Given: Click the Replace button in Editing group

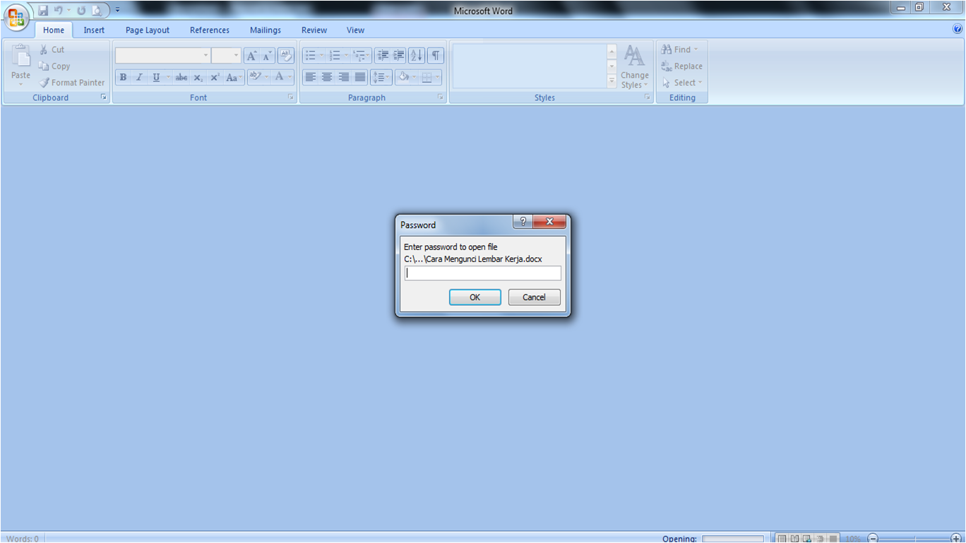Looking at the screenshot, I should point(682,66).
